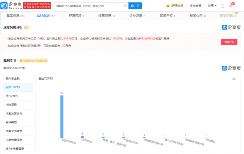Screen dimensions: 244x154
Task: Click the 1.30万元 fine amount text
Action: [65, 46]
